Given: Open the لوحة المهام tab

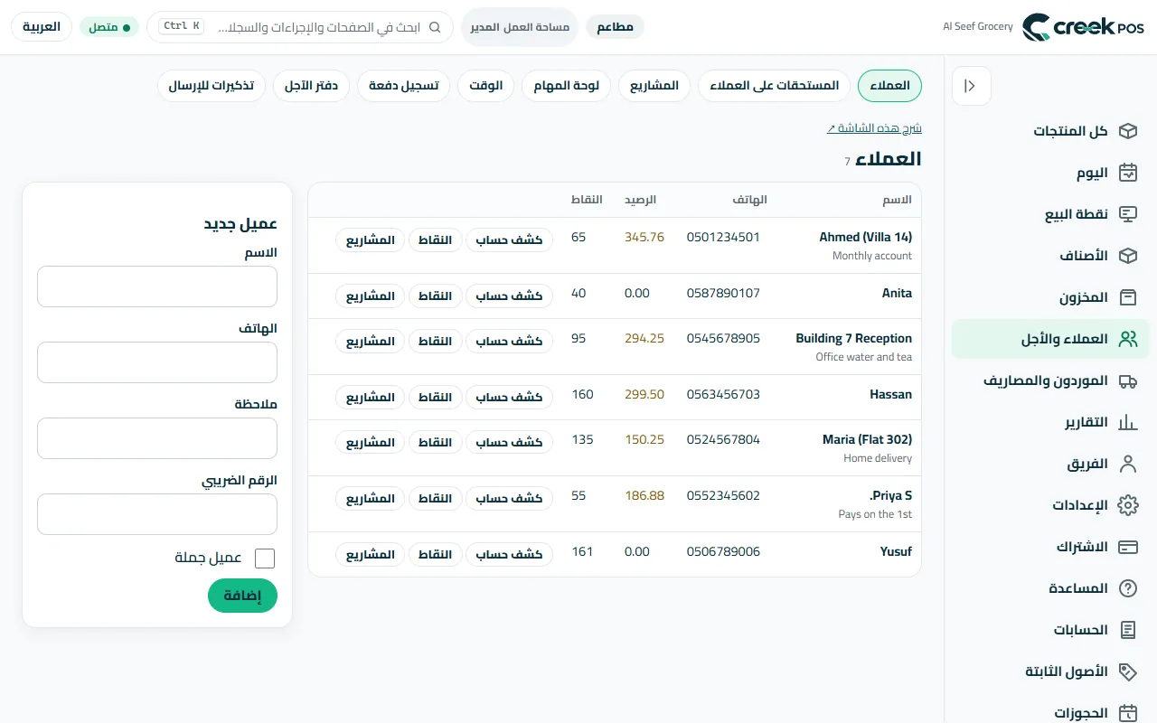Looking at the screenshot, I should click(x=567, y=86).
